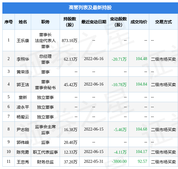Click holdings value 20.40万
Image resolution: width=178 pixels, height=169 pixels.
(x=71, y=142)
